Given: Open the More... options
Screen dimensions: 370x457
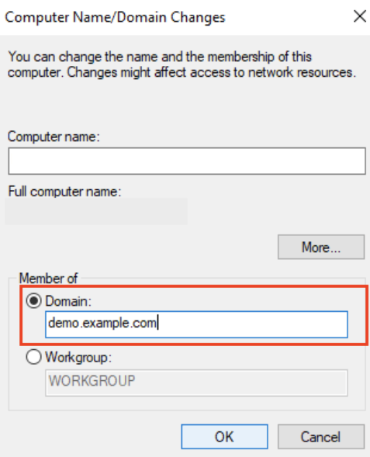Looking at the screenshot, I should click(x=321, y=247).
